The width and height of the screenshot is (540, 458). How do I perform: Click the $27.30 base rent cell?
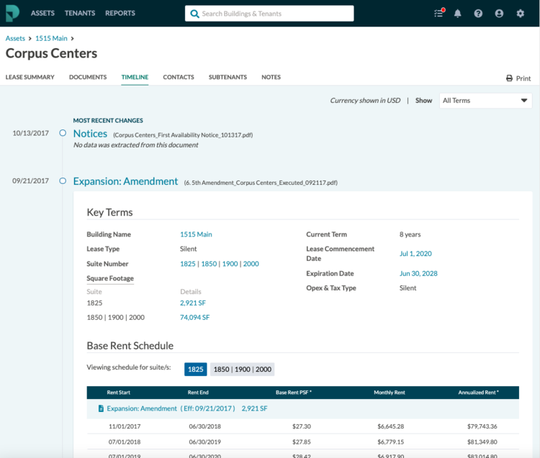click(x=302, y=426)
